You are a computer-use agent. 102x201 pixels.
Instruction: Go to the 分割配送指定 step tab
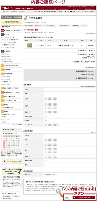[50, 25]
